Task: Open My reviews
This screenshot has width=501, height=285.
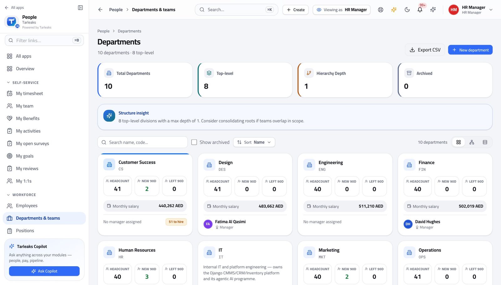Action: 44,169
